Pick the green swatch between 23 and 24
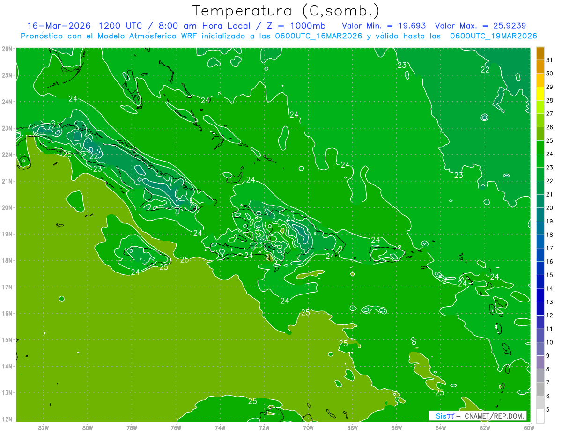562x434 pixels. (x=540, y=161)
